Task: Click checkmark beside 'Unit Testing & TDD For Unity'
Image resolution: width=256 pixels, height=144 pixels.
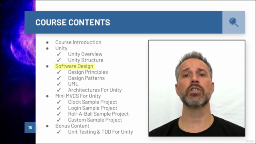Action: tap(59, 132)
